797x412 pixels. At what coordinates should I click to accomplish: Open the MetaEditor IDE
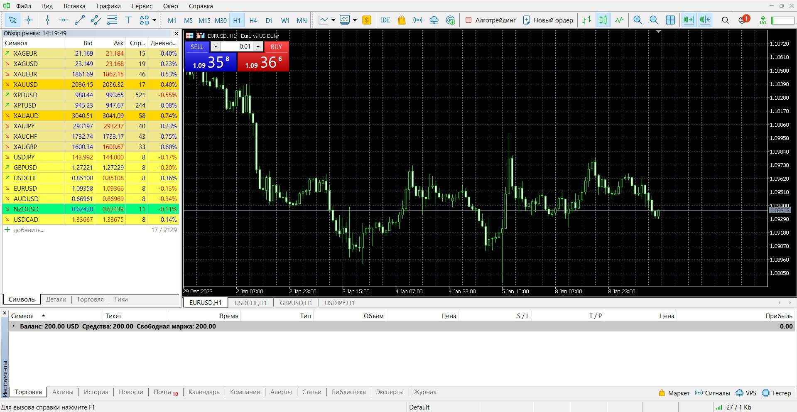coord(385,20)
